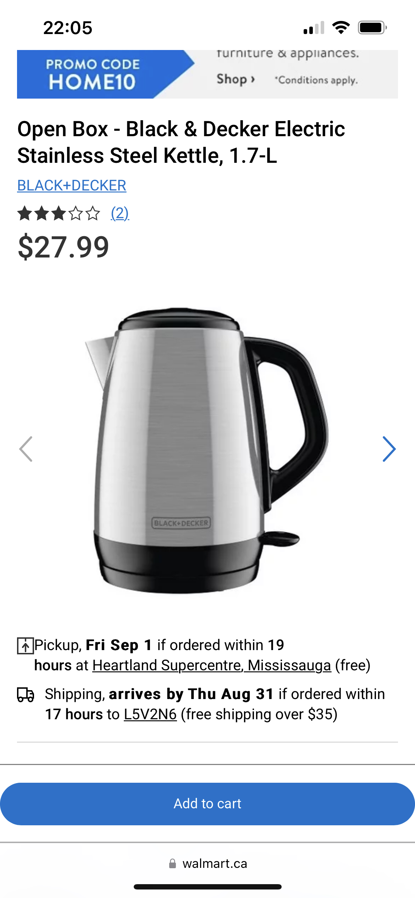Tap the kettle product image
The width and height of the screenshot is (415, 898).
tap(207, 450)
